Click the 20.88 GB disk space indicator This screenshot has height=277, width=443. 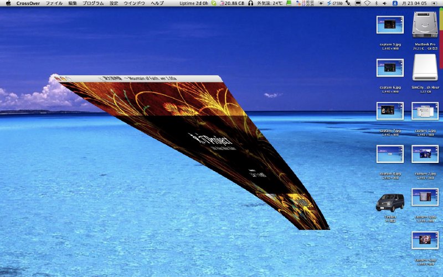pyautogui.click(x=232, y=3)
